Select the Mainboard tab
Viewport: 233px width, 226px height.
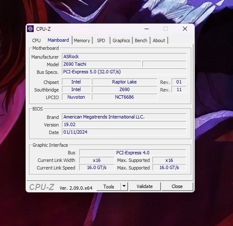pos(58,40)
